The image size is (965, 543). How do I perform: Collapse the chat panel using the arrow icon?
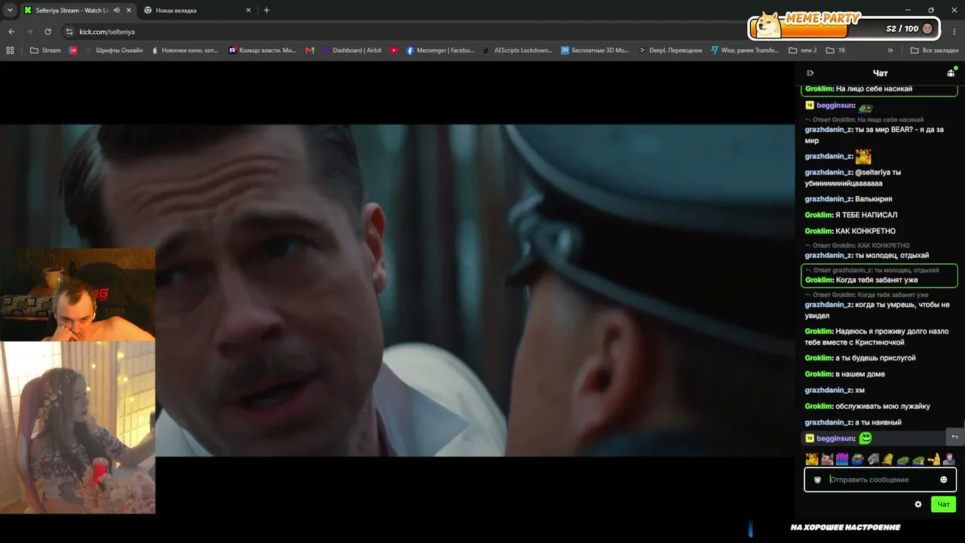[x=810, y=73]
